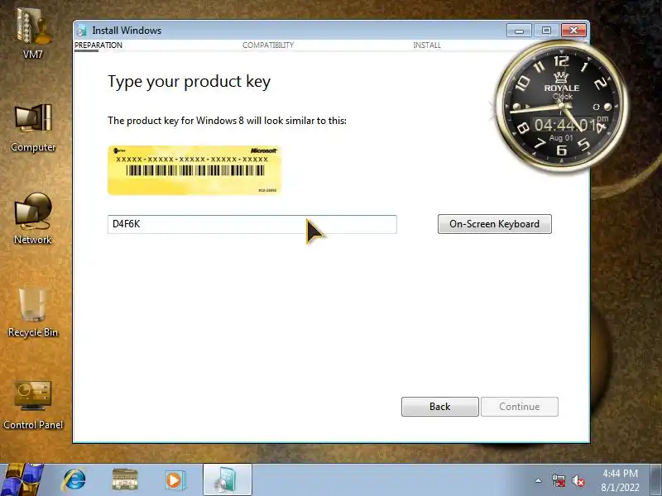The height and width of the screenshot is (496, 662).
Task: Select the Recycle Bin icon
Action: (33, 312)
